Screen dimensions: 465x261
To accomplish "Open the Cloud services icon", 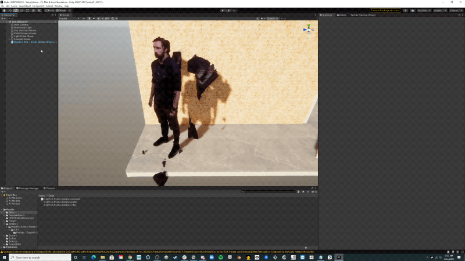I will [x=413, y=10].
